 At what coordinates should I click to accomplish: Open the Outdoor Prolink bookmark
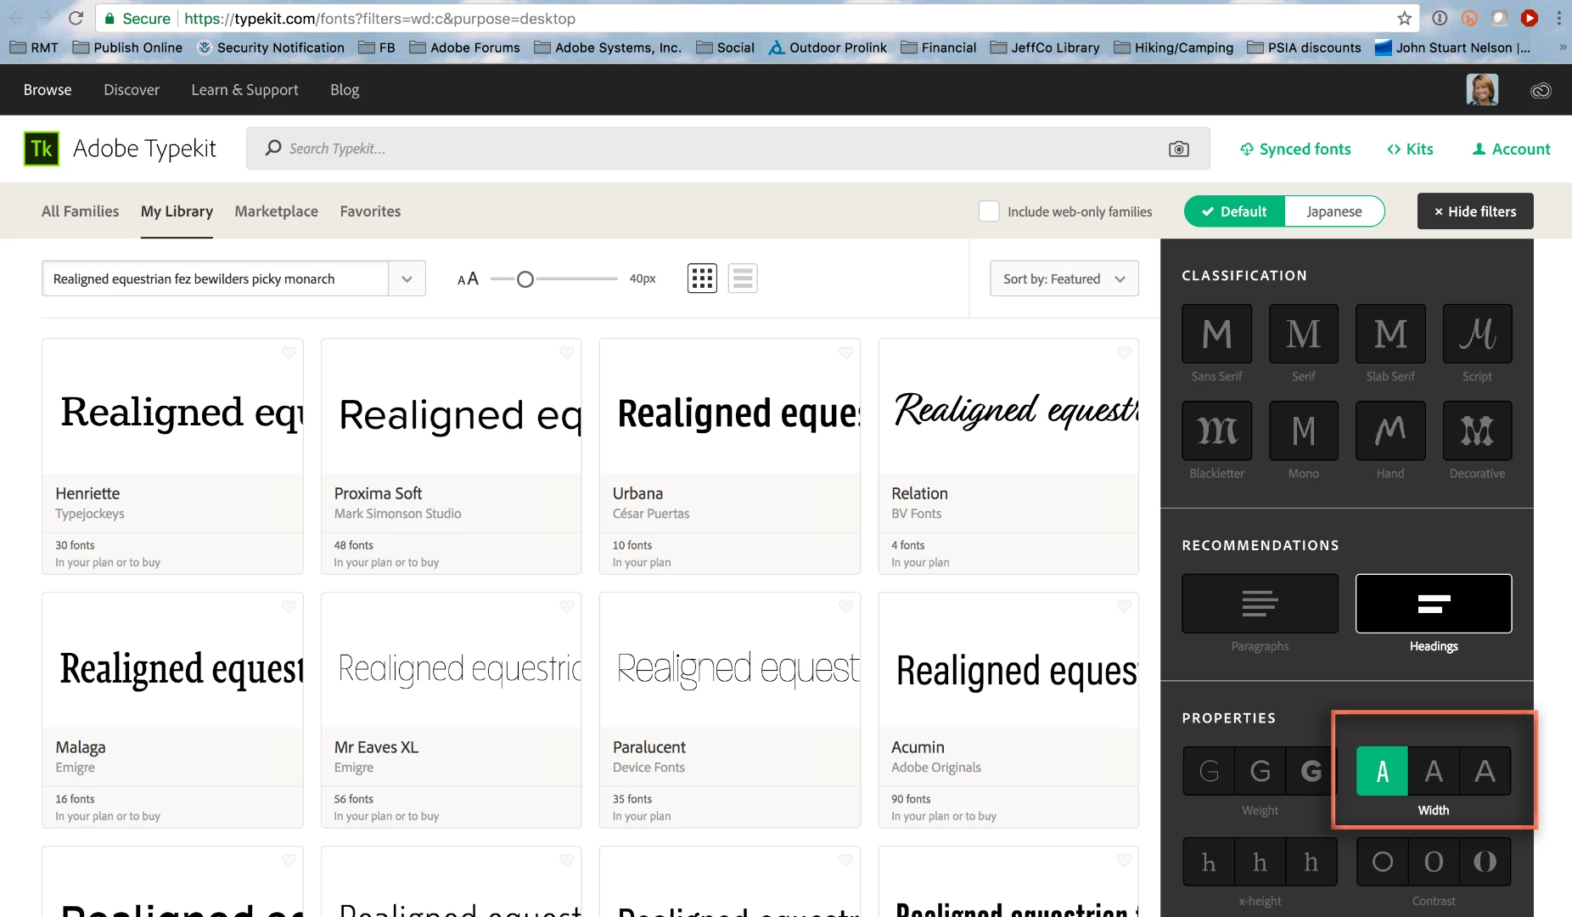pos(828,48)
